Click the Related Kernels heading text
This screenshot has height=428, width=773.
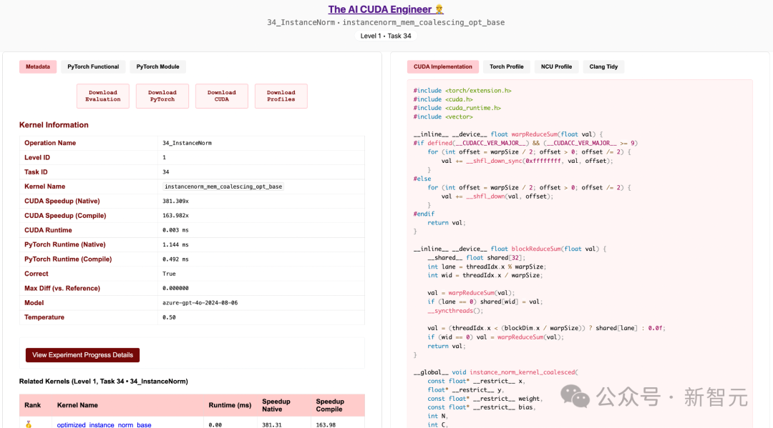104,382
